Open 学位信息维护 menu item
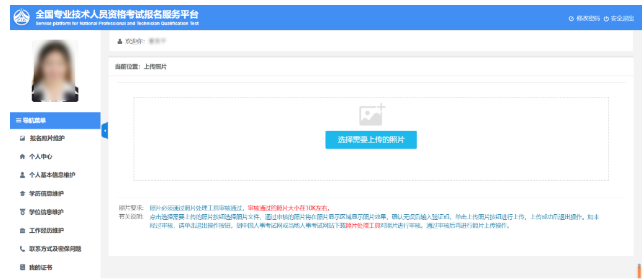The height and width of the screenshot is (279, 642). coord(46,212)
